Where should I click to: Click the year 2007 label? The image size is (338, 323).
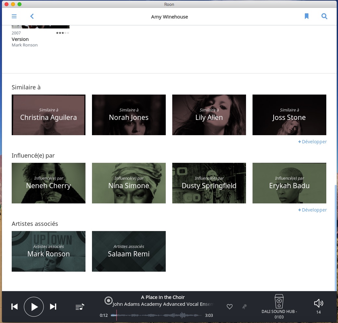tap(16, 33)
